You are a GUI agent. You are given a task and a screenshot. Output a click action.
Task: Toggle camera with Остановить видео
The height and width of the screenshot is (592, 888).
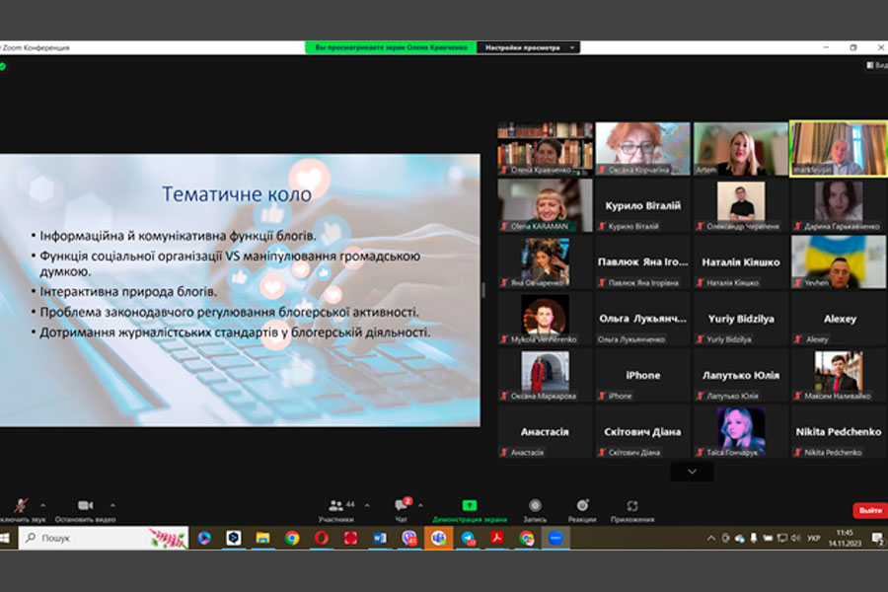(85, 508)
